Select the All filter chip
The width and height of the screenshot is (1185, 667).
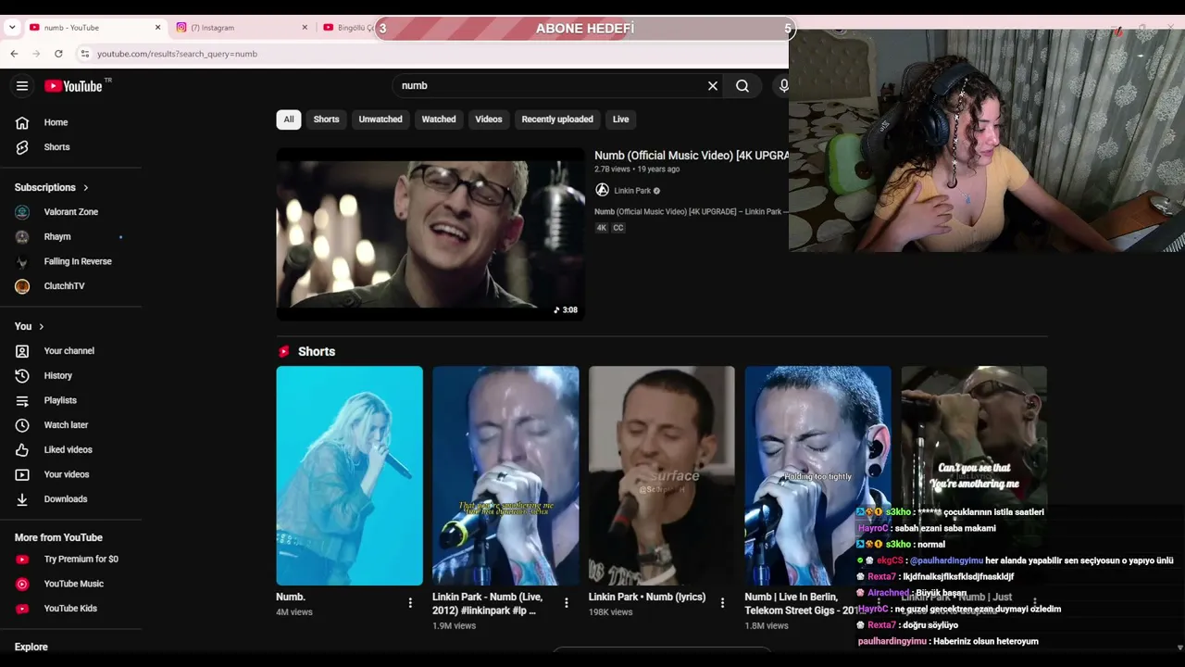pyautogui.click(x=289, y=120)
